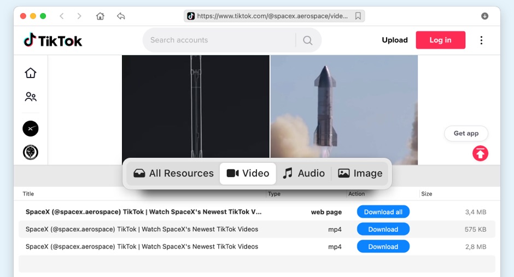Image resolution: width=514 pixels, height=277 pixels.
Task: Select the web page row title
Action: tap(144, 212)
